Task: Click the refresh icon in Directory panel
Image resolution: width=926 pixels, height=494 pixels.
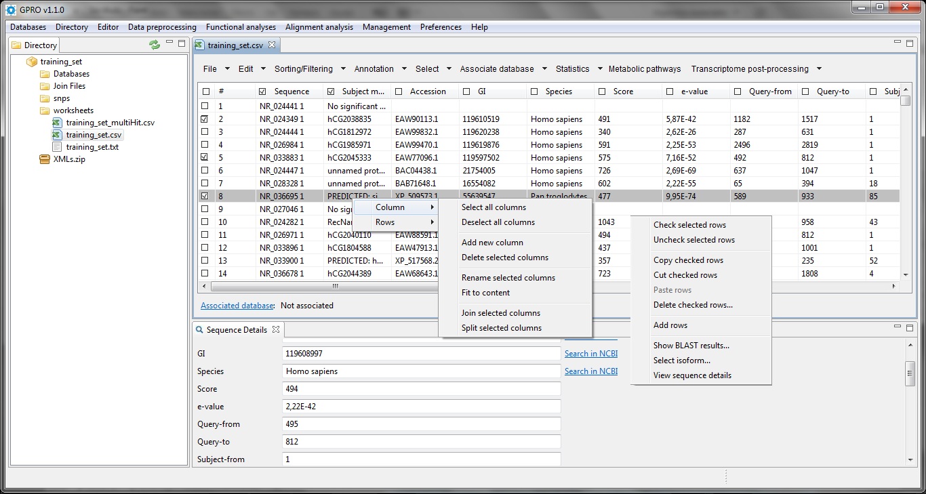Action: coord(155,45)
